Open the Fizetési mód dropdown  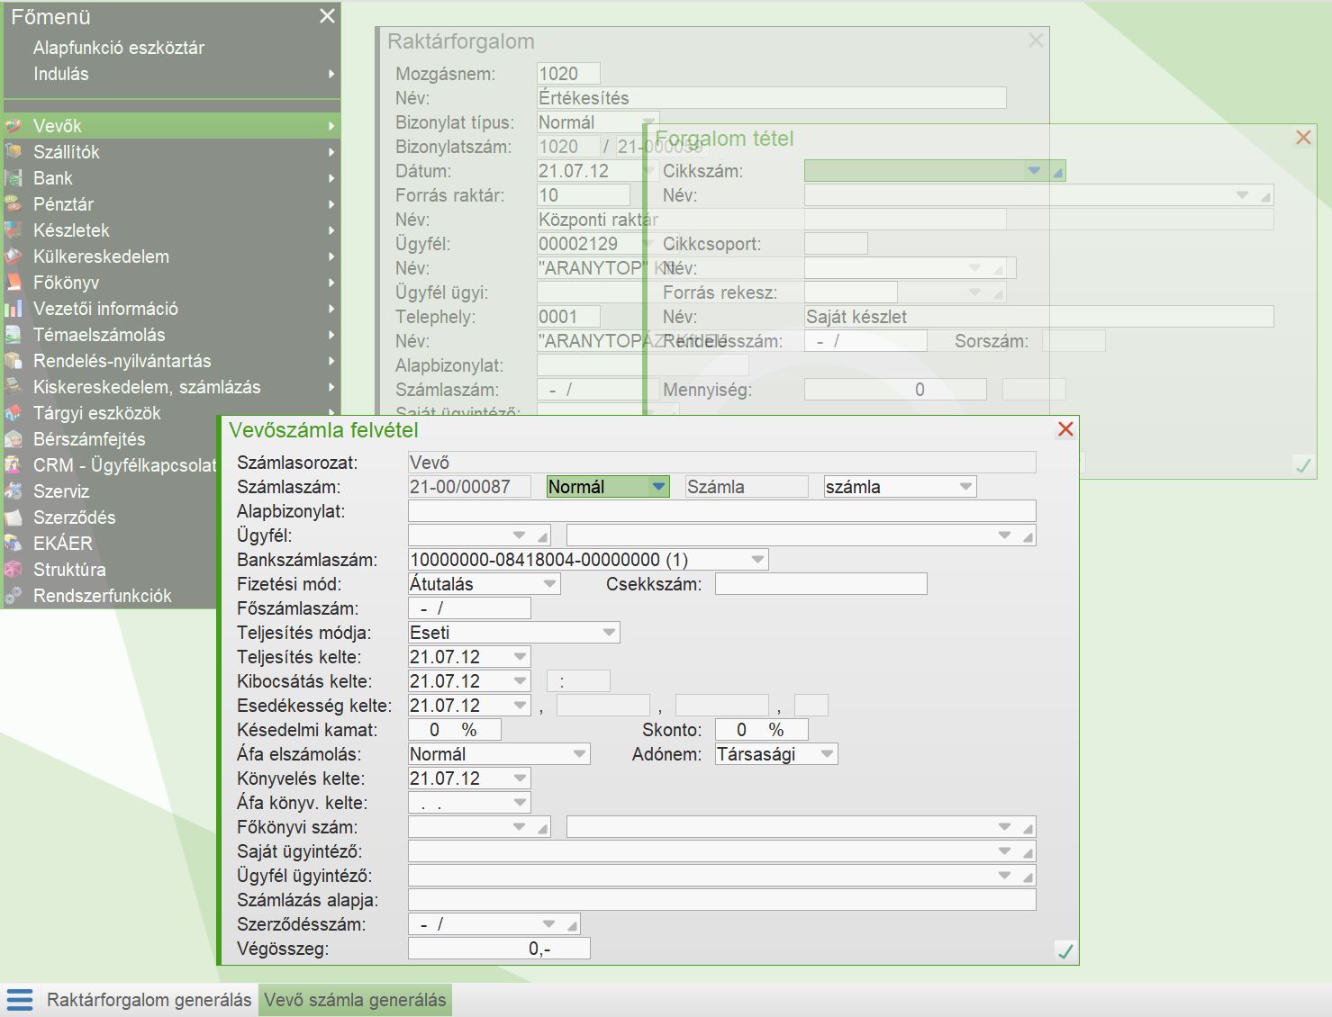549,584
